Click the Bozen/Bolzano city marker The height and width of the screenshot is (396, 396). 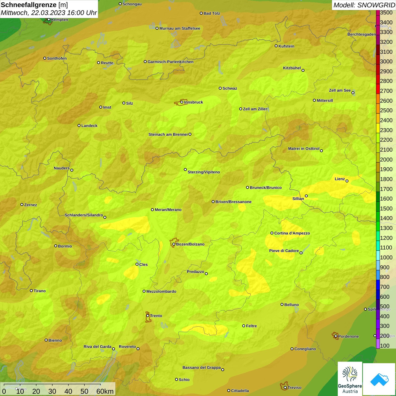coord(174,244)
